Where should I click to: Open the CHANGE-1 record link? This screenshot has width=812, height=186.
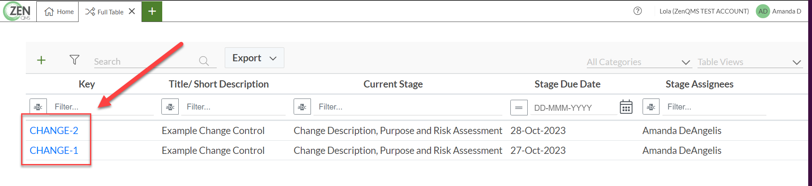(x=54, y=150)
